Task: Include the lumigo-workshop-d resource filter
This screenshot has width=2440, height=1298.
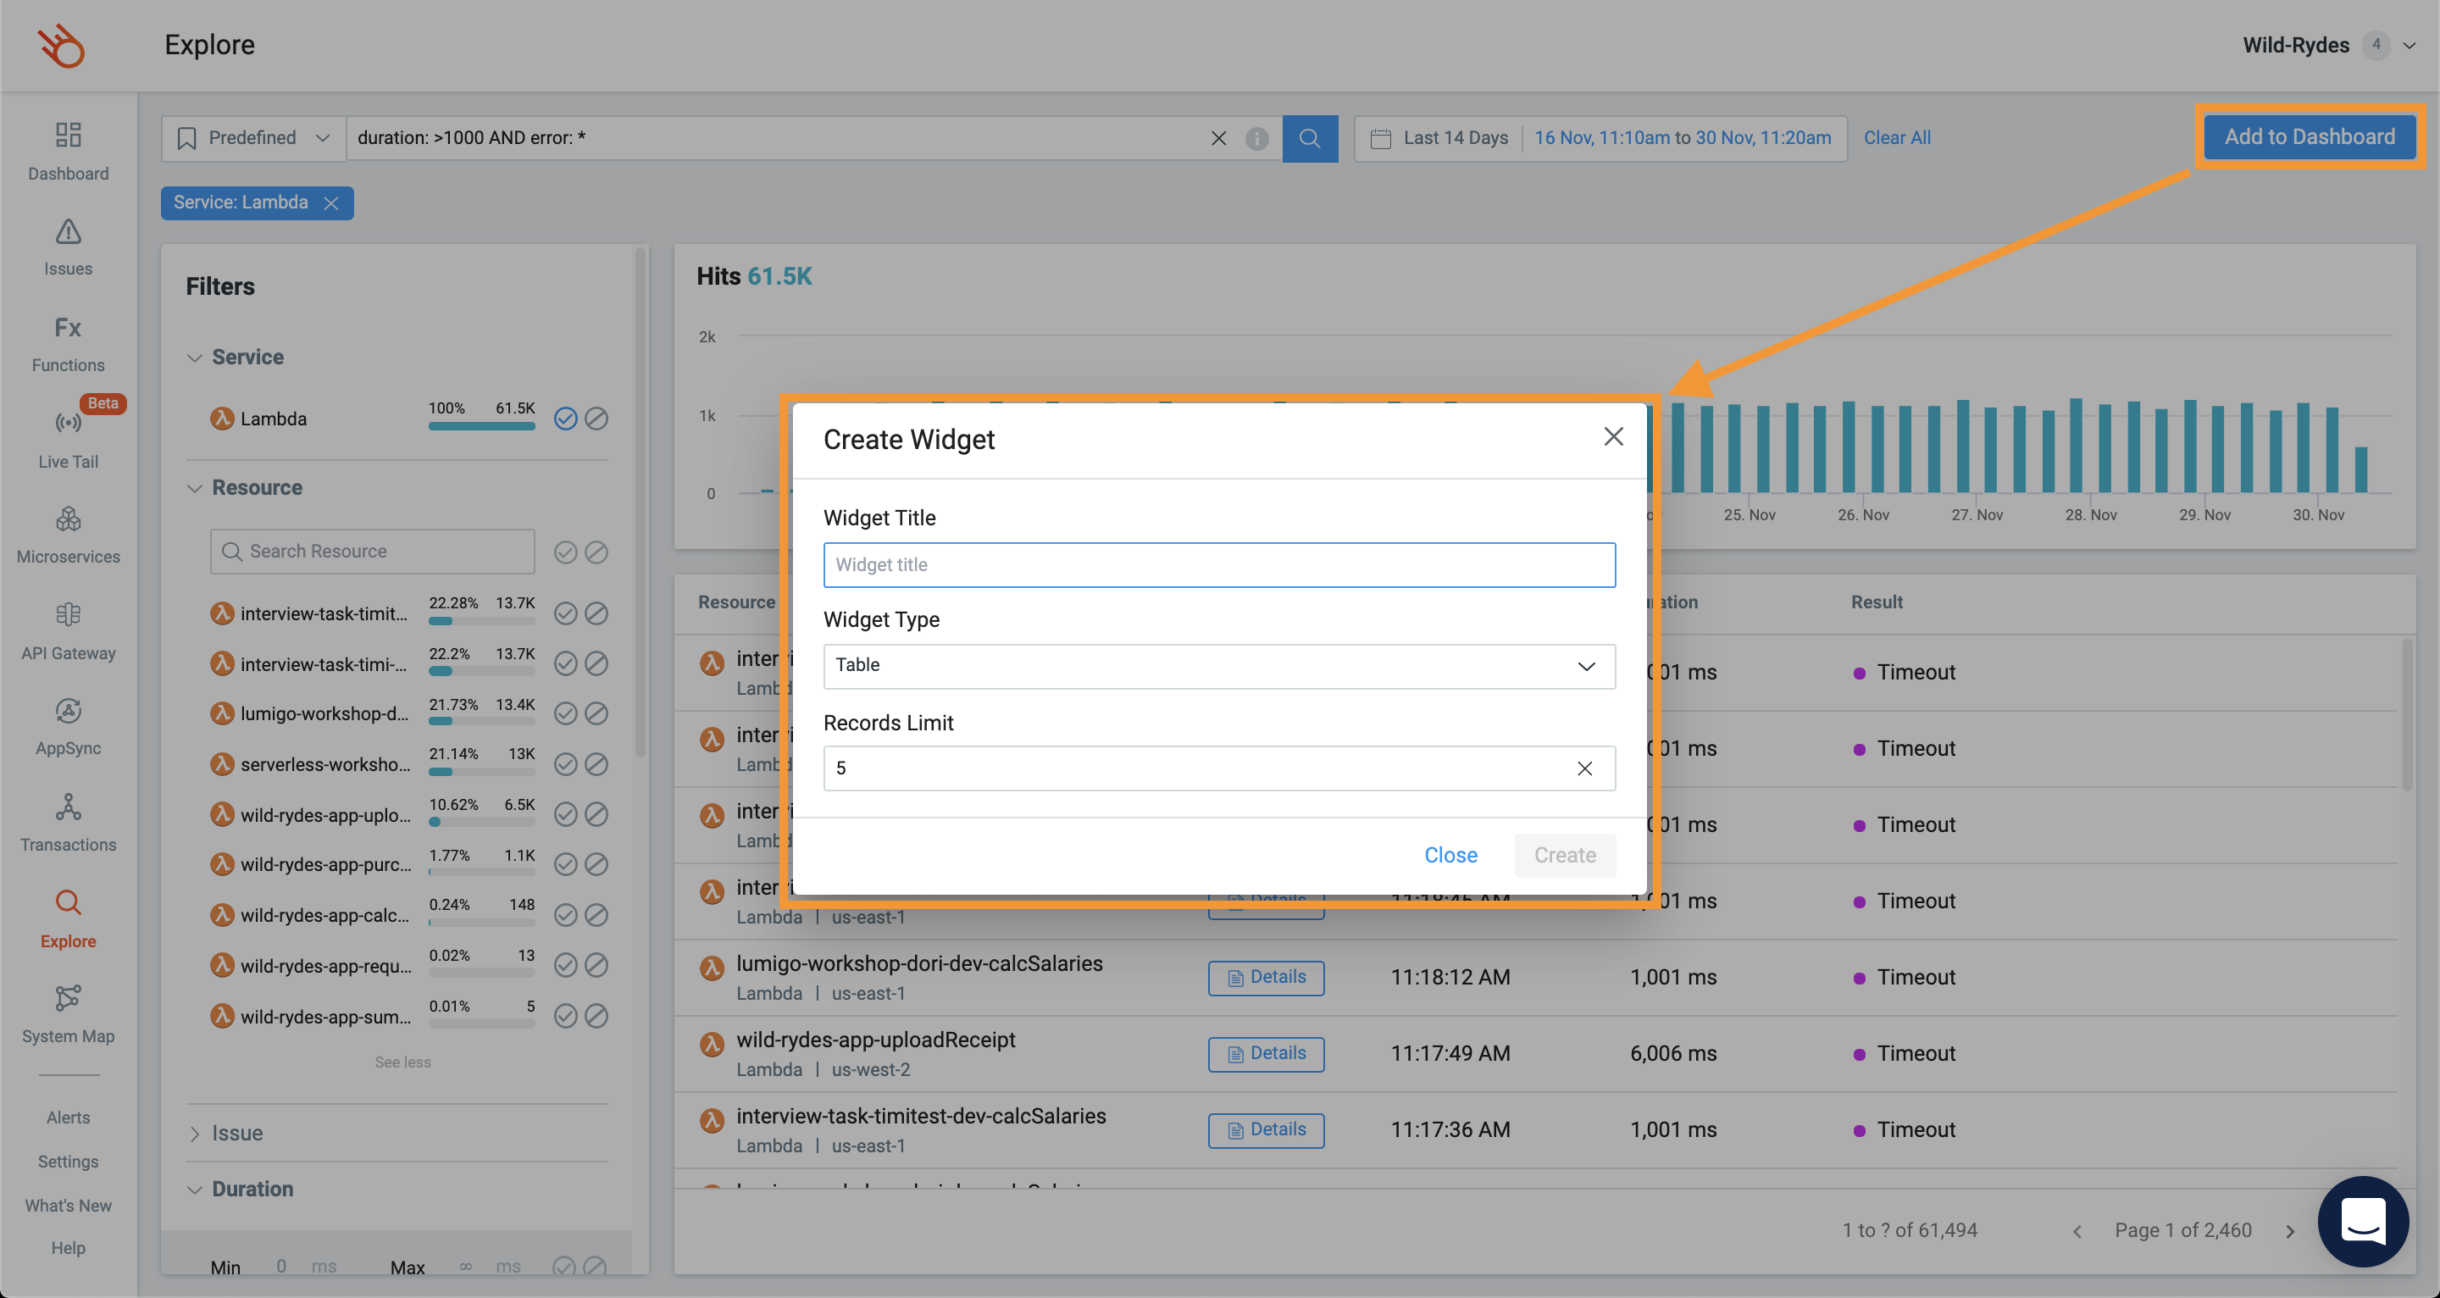Action: (x=565, y=713)
